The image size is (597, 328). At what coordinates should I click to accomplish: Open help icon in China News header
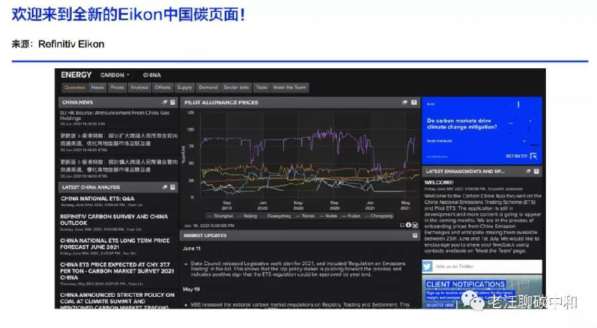(x=172, y=103)
